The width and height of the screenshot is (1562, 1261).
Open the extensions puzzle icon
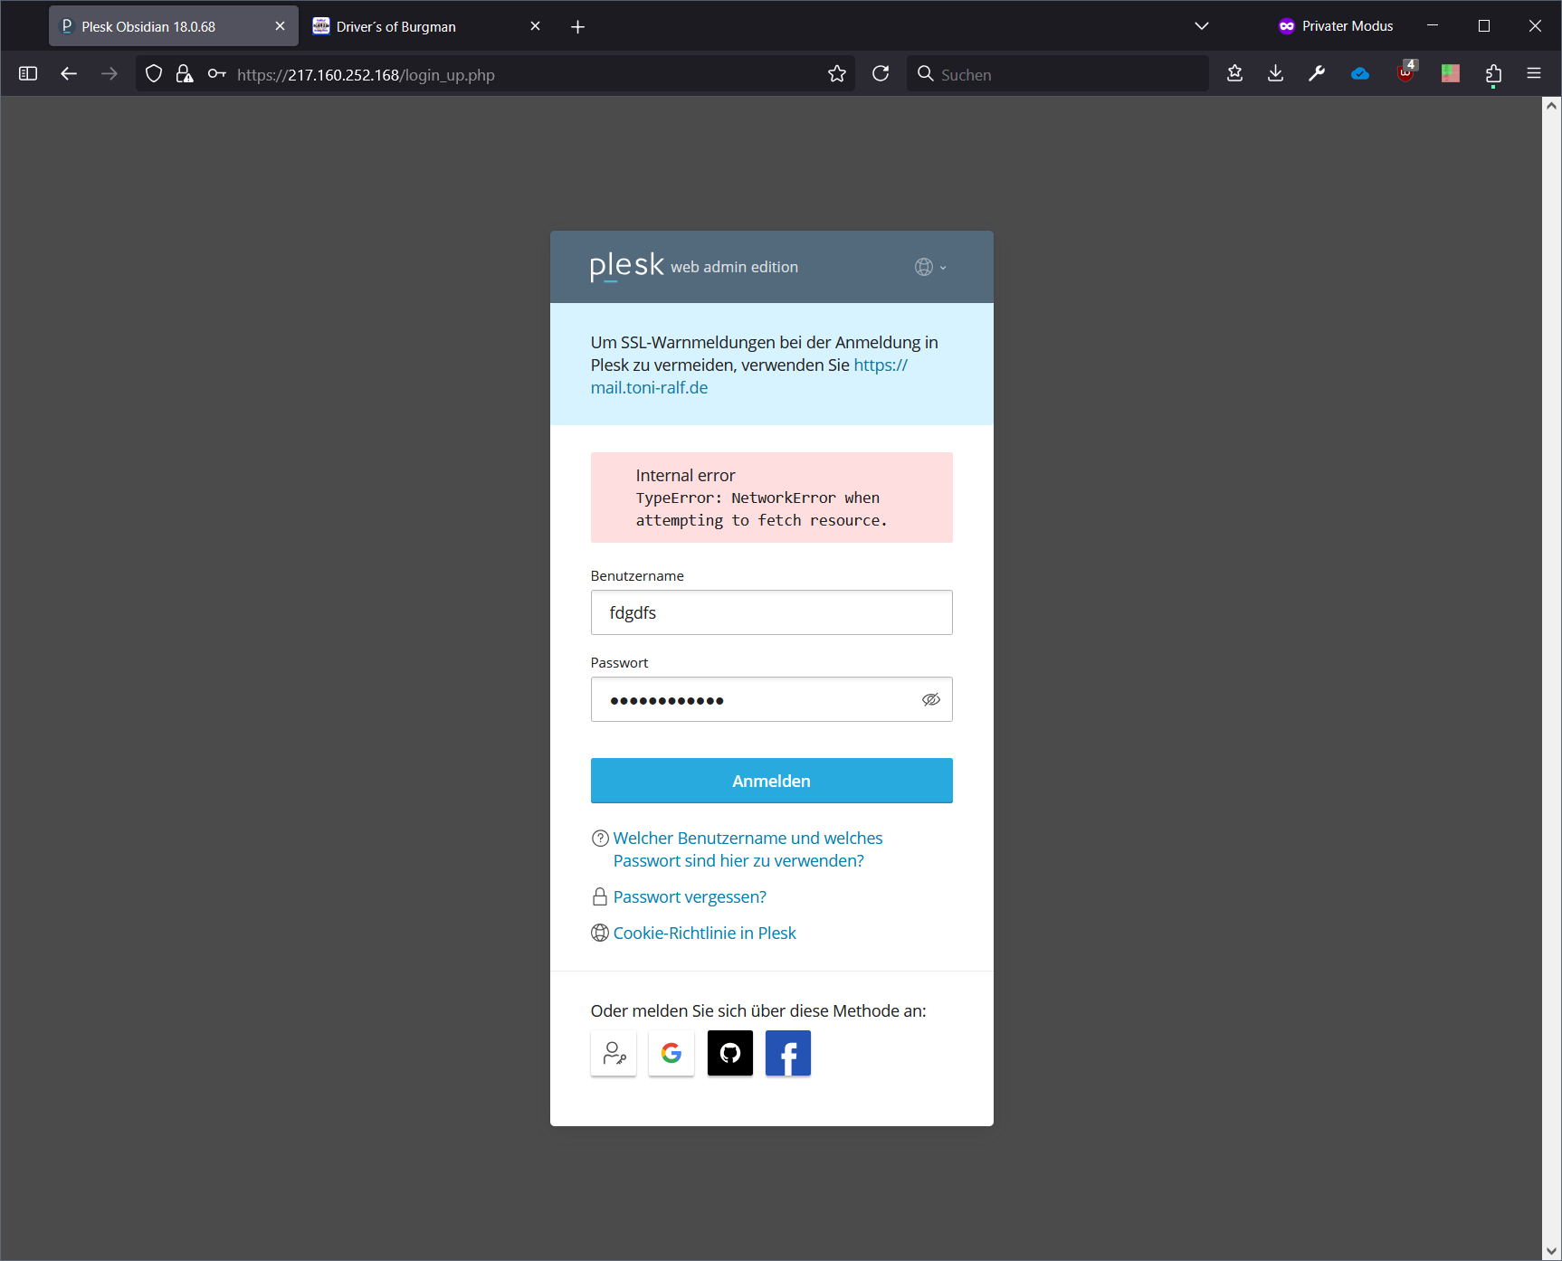(1493, 74)
